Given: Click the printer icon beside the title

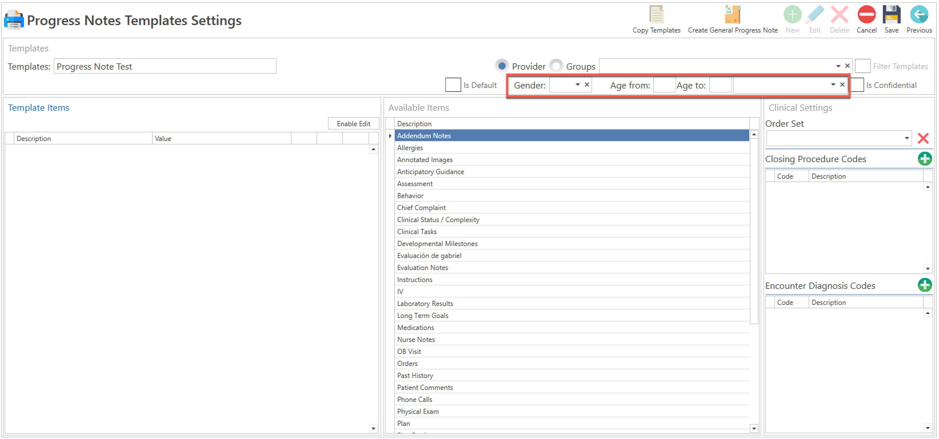Looking at the screenshot, I should pyautogui.click(x=14, y=20).
